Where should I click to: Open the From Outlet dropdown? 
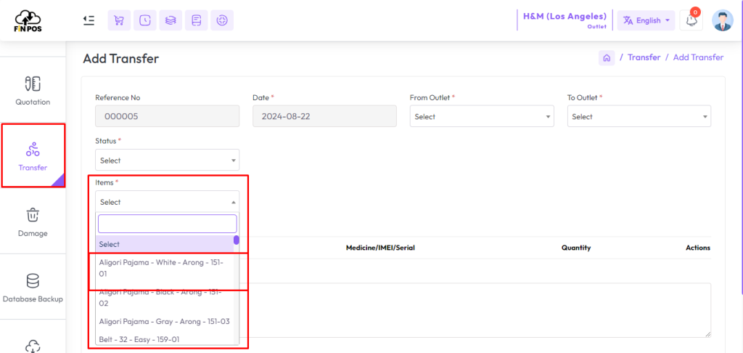(482, 116)
